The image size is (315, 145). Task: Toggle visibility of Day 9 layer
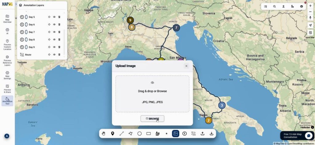(54, 47)
